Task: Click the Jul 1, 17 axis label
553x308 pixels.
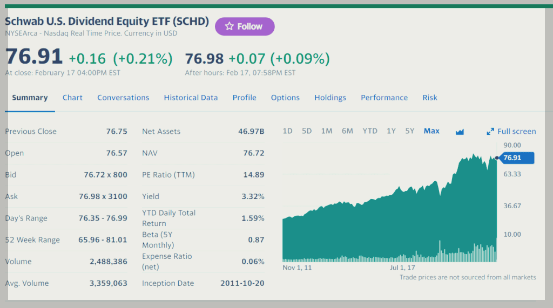Action: [402, 268]
